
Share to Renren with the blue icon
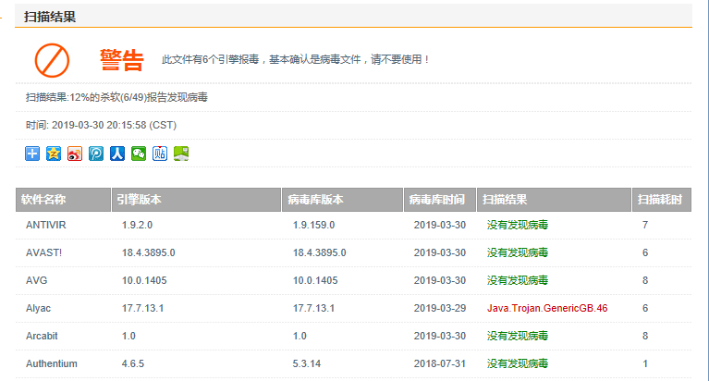117,154
